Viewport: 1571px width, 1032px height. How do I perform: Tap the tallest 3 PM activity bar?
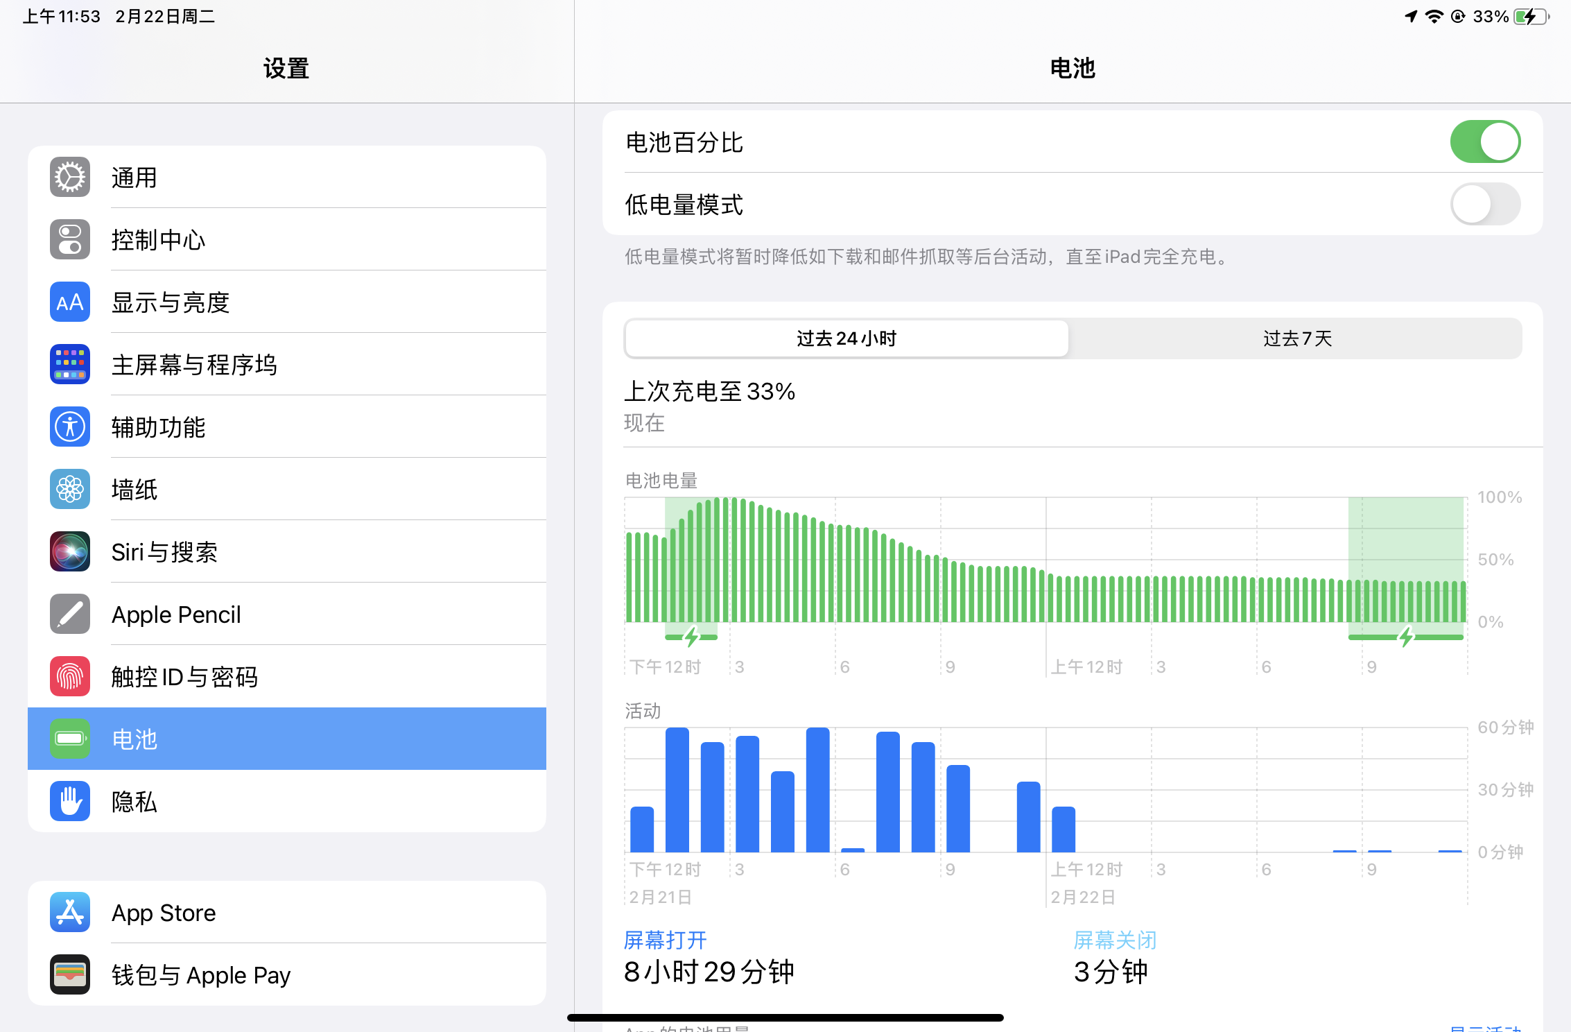(747, 793)
